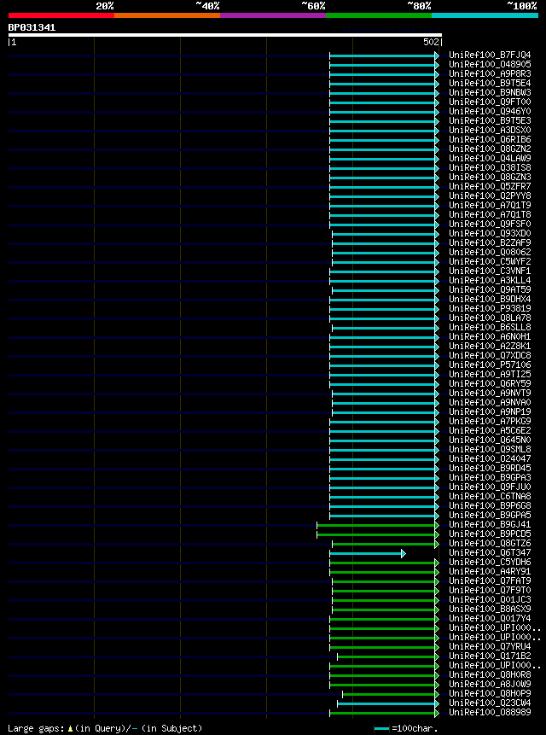Click the orange ~40% legend segment
Viewport: 546px width, 735px height.
point(167,15)
